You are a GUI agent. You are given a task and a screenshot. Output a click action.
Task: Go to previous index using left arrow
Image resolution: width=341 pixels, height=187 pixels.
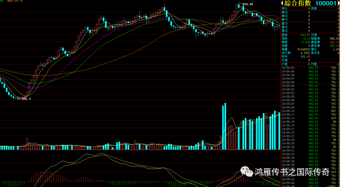coord(282,3)
